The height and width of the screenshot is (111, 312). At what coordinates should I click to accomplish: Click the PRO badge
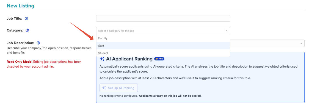tap(159, 59)
